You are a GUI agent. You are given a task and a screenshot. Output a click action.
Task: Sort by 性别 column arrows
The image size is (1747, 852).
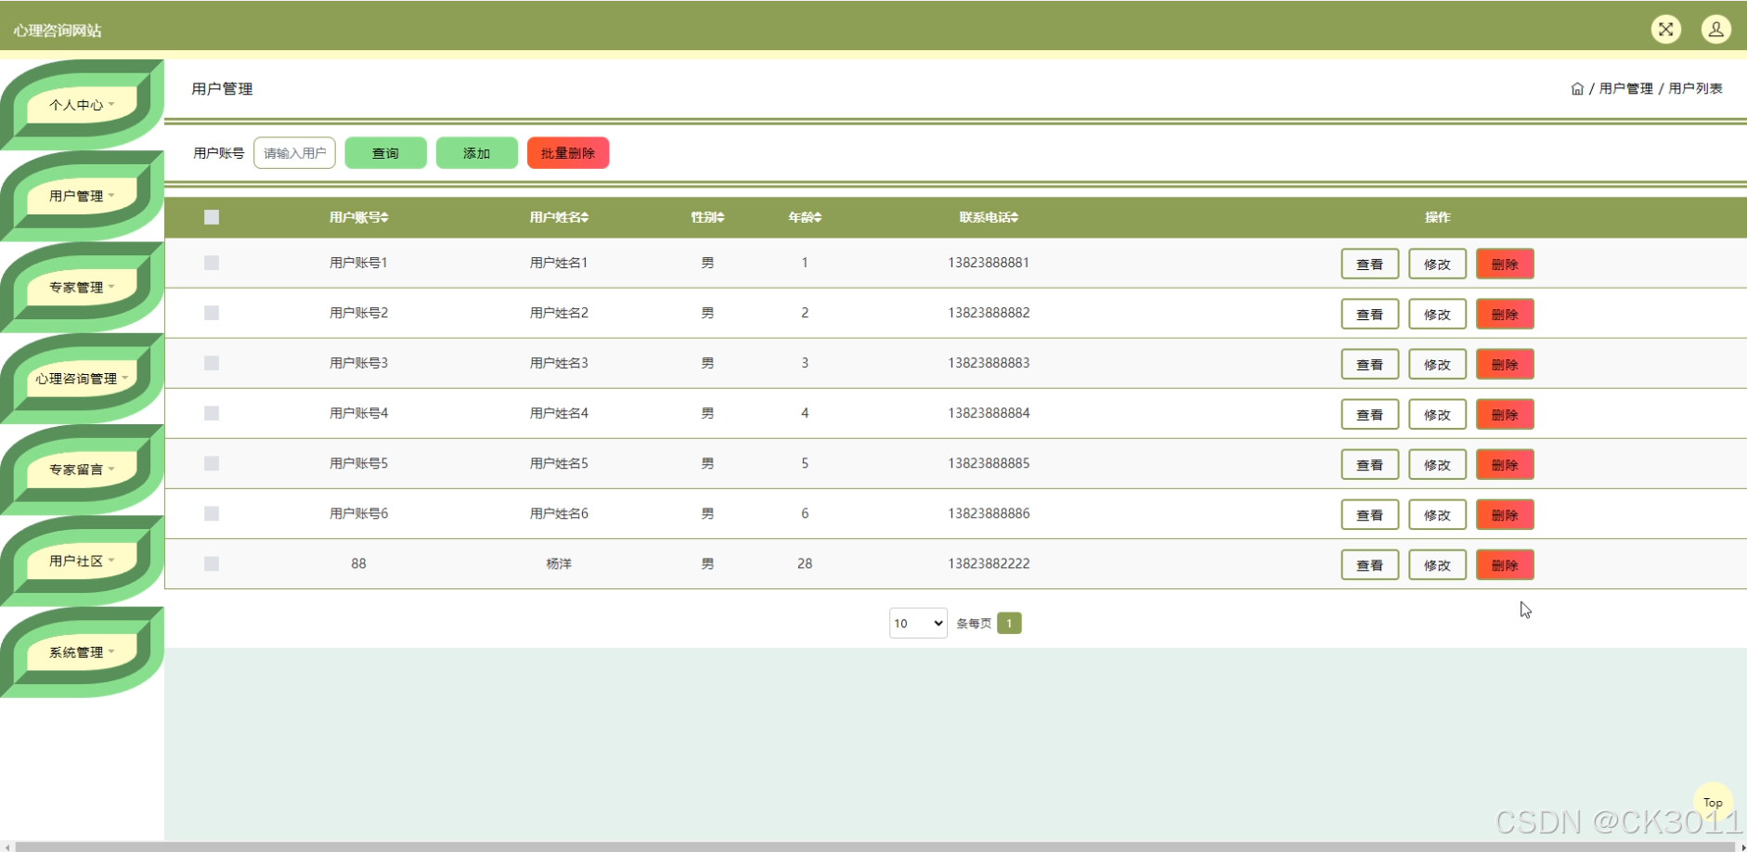[720, 217]
